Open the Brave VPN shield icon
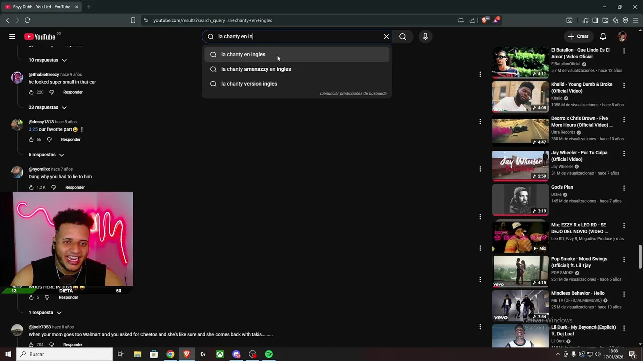The image size is (643, 361). tap(625, 20)
